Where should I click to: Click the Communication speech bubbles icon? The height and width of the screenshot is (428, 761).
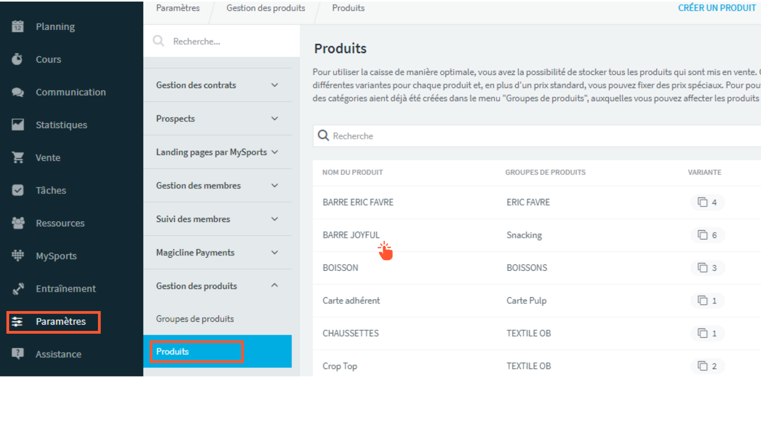[18, 92]
